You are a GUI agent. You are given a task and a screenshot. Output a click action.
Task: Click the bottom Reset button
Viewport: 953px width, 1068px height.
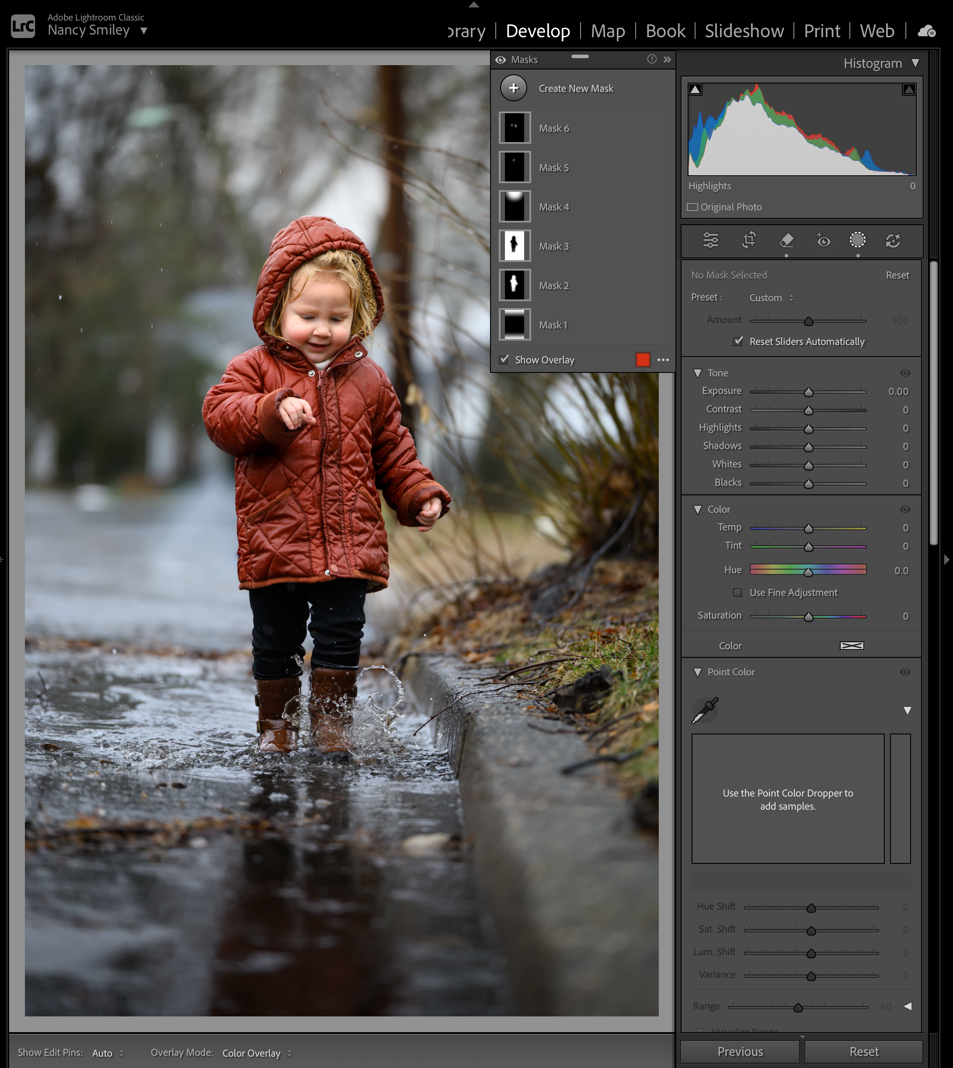point(864,1052)
